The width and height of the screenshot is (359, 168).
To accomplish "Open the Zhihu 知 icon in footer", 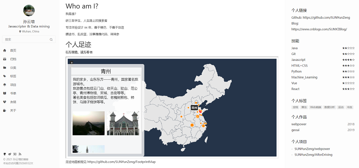I will click(15, 154).
